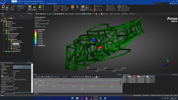Image resolution: width=178 pixels, height=100 pixels.
Task: Open the Mode dropdown in the graphics toolbar
Action: [x=71, y=14]
